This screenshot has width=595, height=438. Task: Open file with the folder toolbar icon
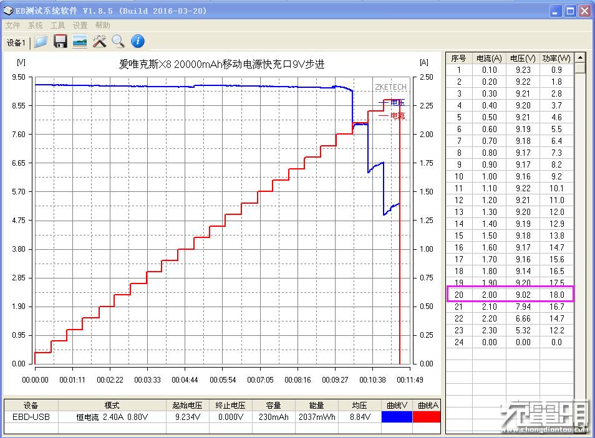[x=41, y=41]
